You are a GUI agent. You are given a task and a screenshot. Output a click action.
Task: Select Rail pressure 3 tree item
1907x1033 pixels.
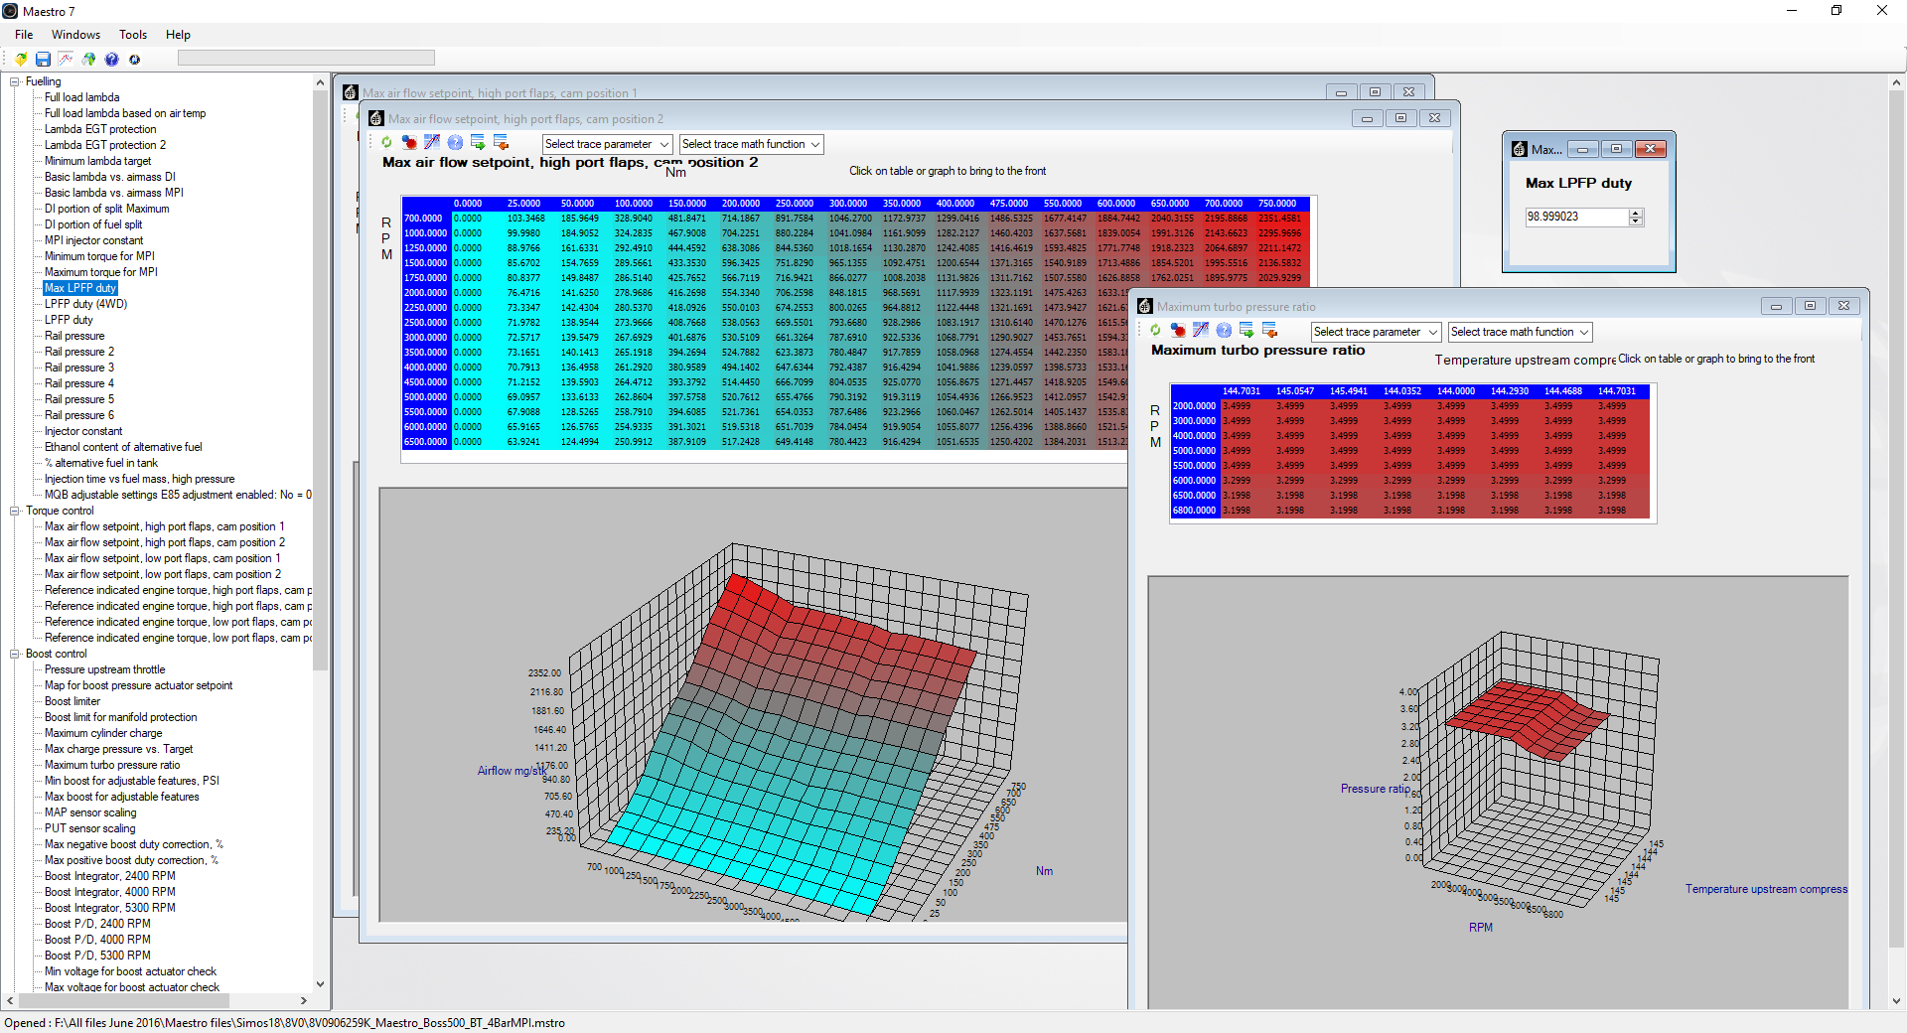click(x=79, y=368)
